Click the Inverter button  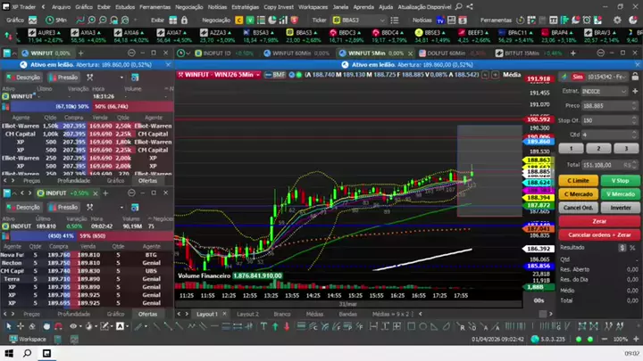pyautogui.click(x=620, y=208)
